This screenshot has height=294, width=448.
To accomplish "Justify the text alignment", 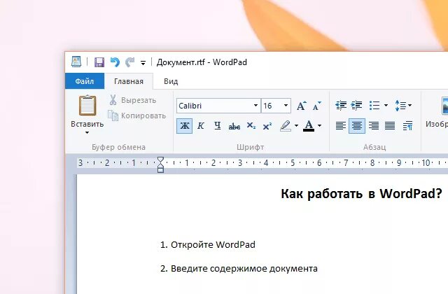I will pyautogui.click(x=390, y=126).
